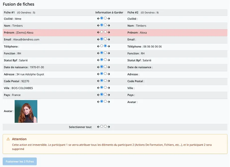Click the right arrow in the Statut Bpf row
The height and width of the screenshot is (167, 230).
click(109, 60)
